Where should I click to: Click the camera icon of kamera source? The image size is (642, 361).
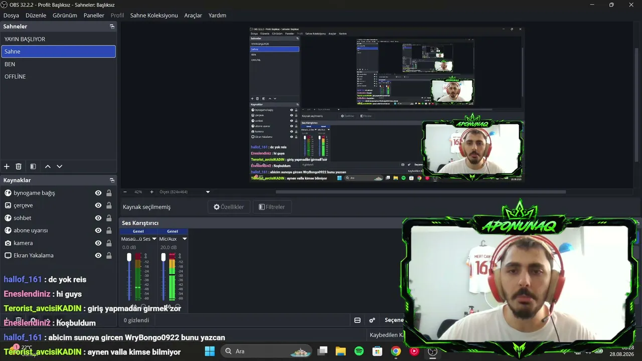(8, 243)
